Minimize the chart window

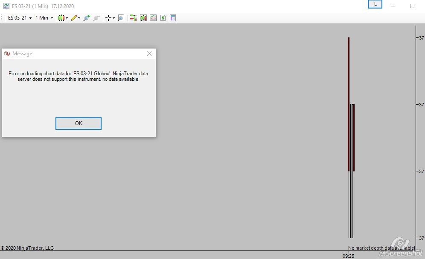click(393, 6)
